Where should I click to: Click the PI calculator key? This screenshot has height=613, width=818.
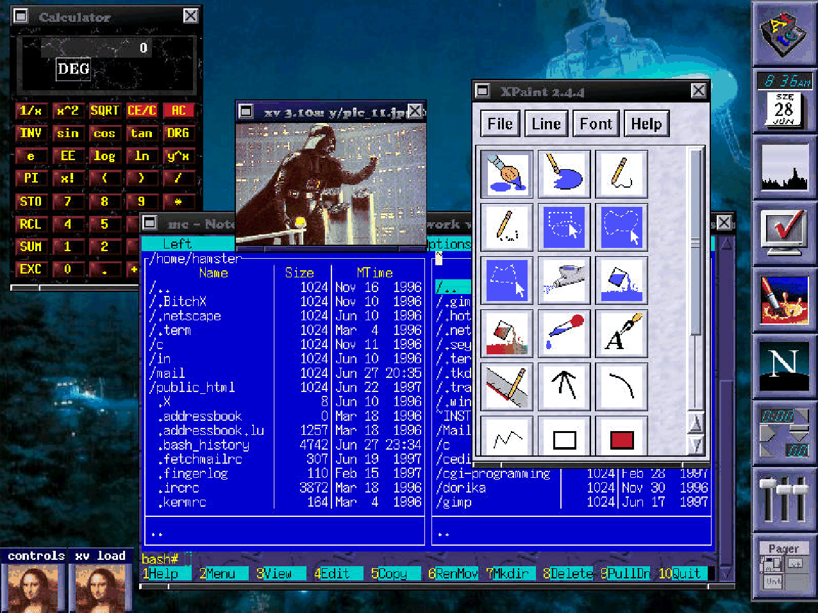31,178
